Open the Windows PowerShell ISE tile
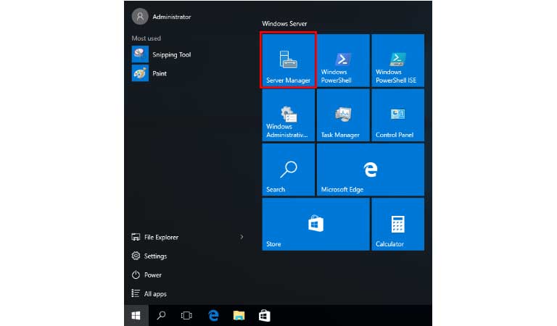 click(x=397, y=60)
